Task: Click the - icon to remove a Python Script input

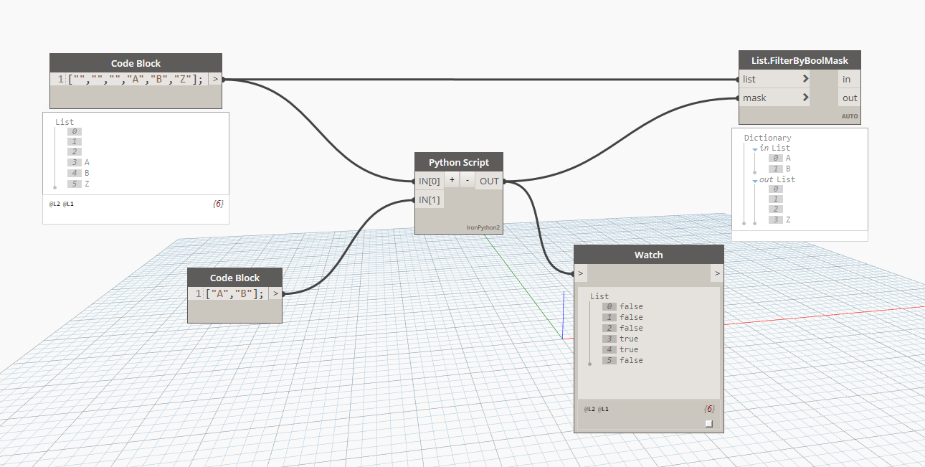Action: click(x=467, y=180)
